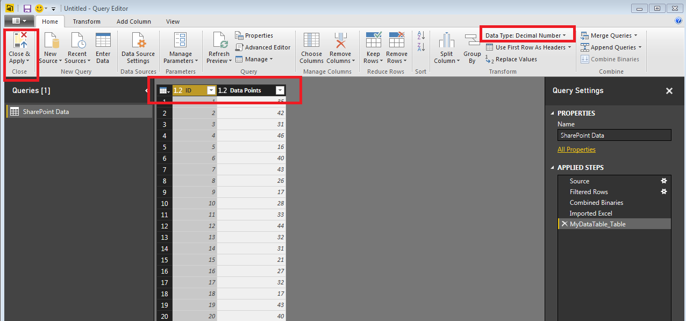
Task: Click the Group By icon
Action: (x=472, y=41)
